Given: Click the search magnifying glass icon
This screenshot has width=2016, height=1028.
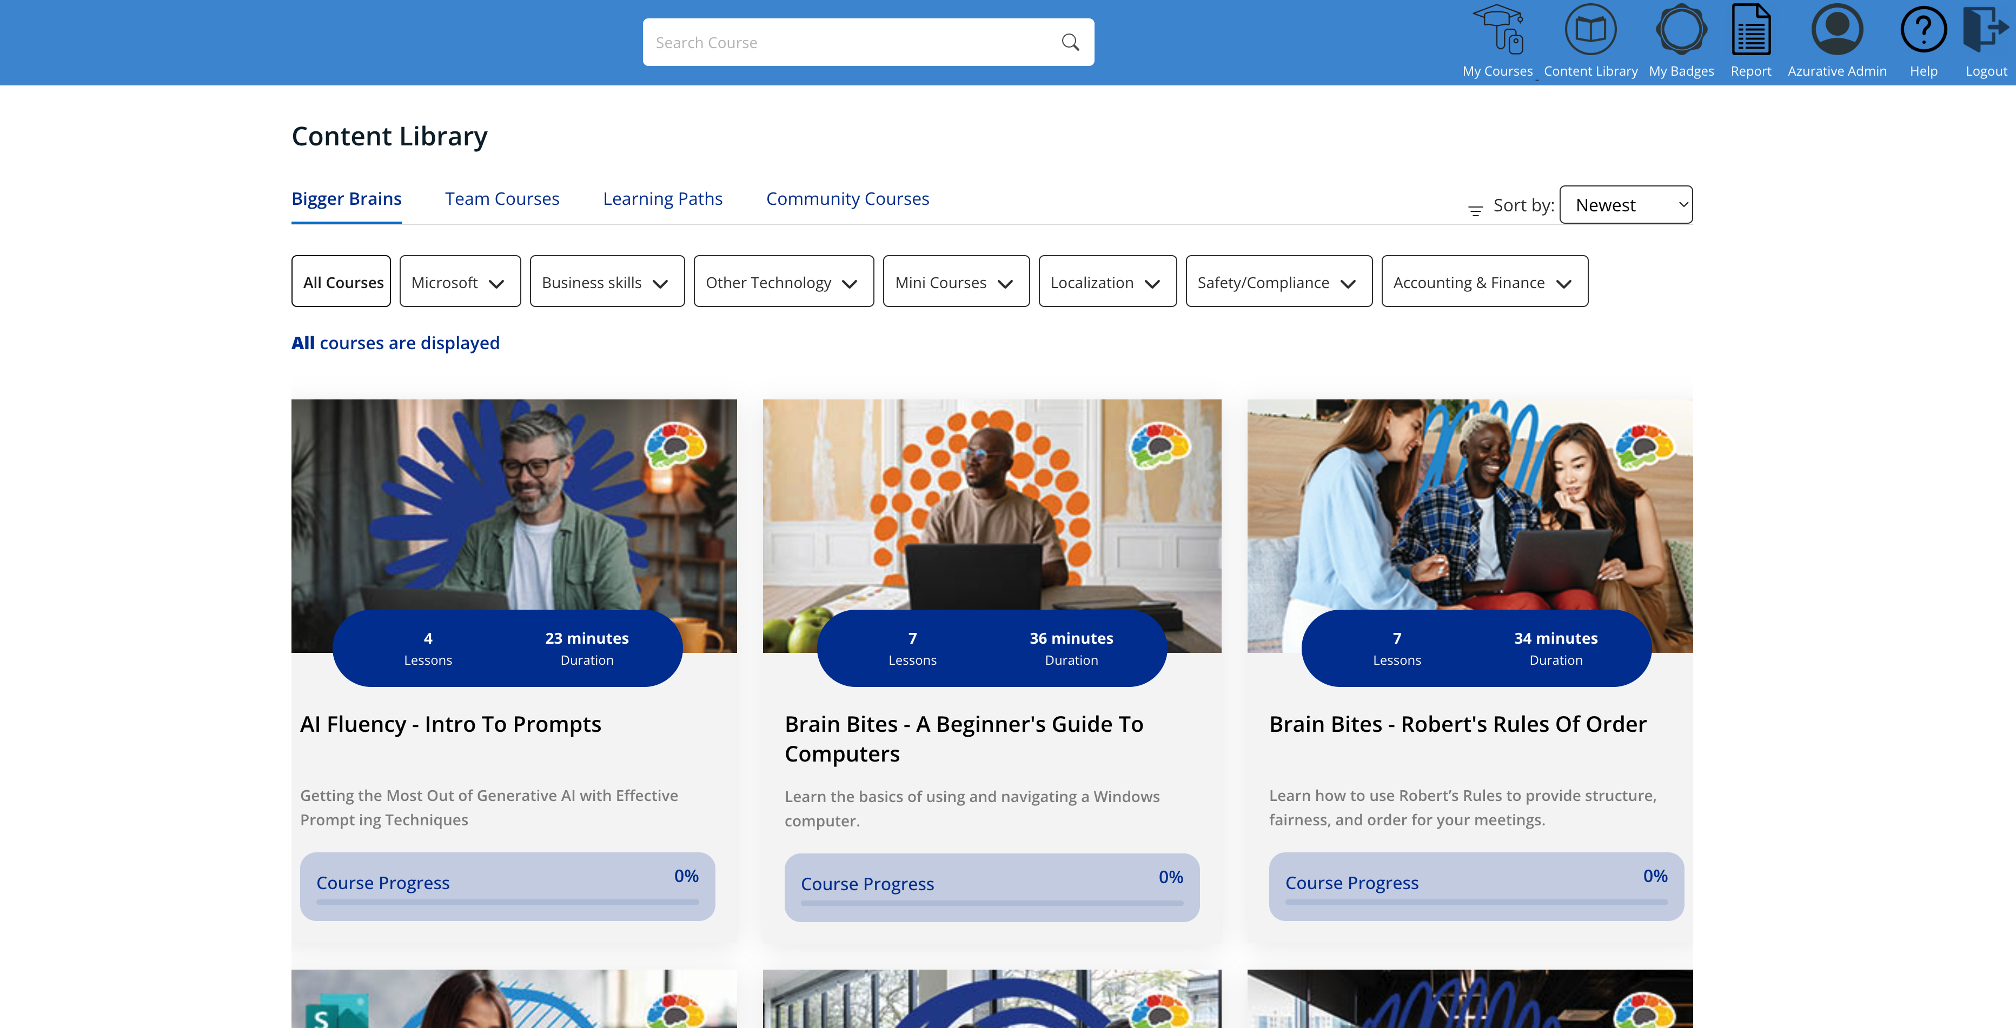Looking at the screenshot, I should [x=1070, y=42].
